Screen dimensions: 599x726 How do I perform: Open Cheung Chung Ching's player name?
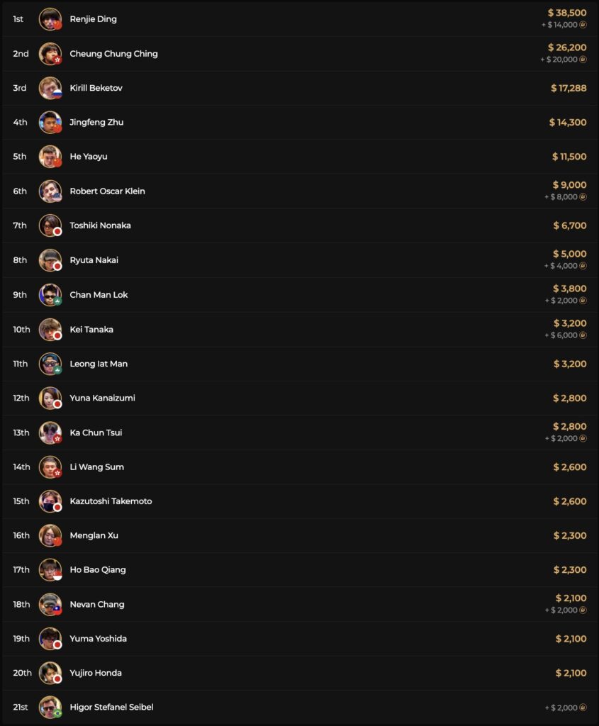113,54
